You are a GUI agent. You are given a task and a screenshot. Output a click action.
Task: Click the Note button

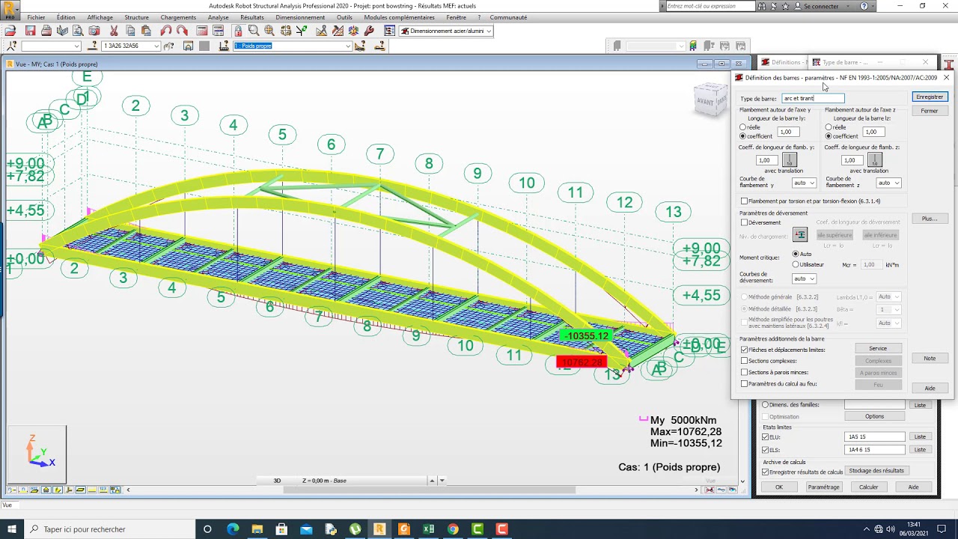click(x=930, y=359)
